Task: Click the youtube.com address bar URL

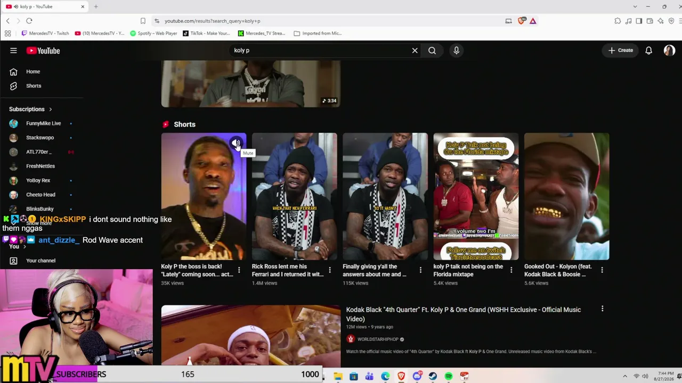Action: click(x=213, y=21)
